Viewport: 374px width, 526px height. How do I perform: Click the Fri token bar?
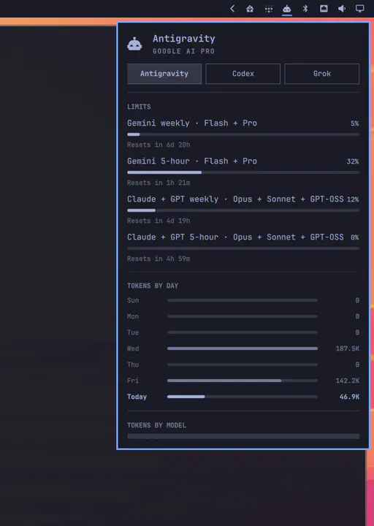click(x=243, y=381)
